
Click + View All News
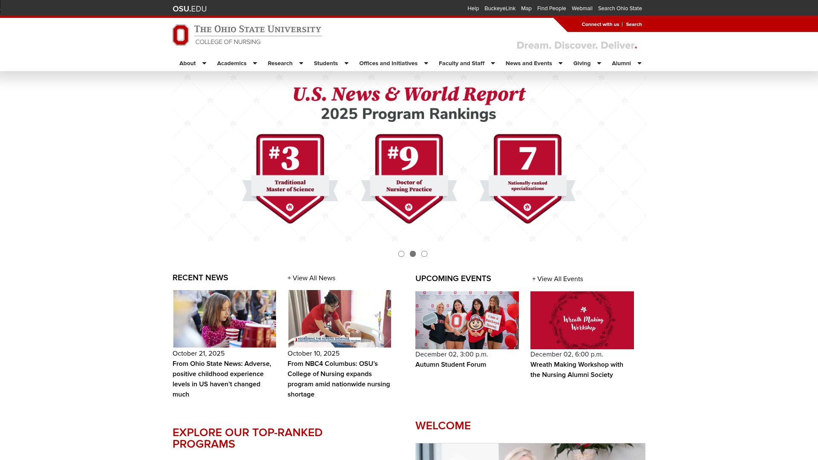click(311, 278)
